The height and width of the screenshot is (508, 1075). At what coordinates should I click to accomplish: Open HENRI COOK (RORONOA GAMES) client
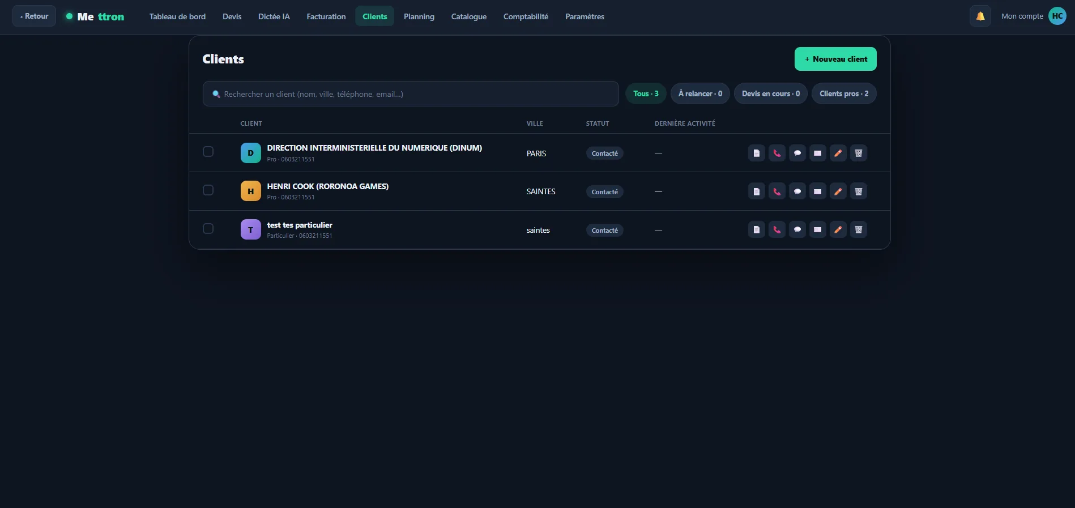(x=327, y=186)
